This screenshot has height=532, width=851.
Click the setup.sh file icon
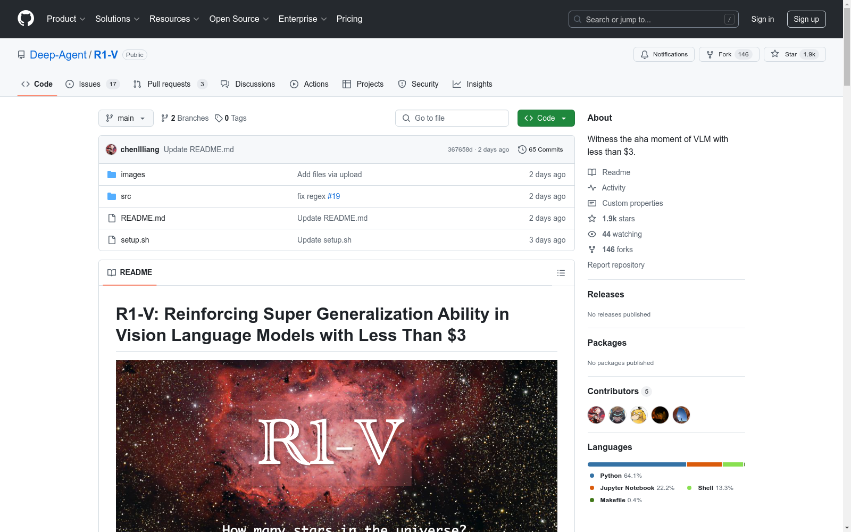[x=112, y=240]
